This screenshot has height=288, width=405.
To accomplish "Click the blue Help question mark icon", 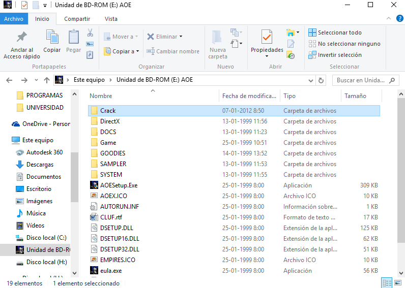I will pos(399,19).
